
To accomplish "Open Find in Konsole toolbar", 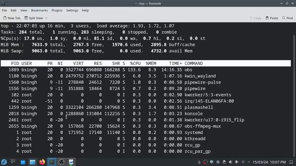I will click(x=287, y=18).
